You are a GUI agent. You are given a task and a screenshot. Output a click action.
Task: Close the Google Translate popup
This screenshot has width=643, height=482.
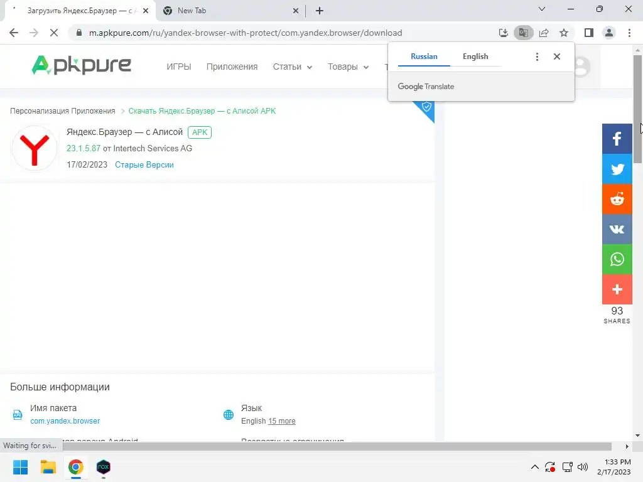(x=556, y=56)
